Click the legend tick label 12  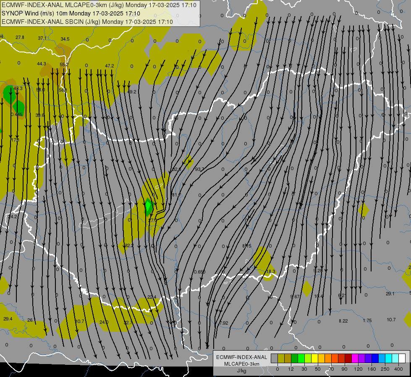click(x=291, y=369)
